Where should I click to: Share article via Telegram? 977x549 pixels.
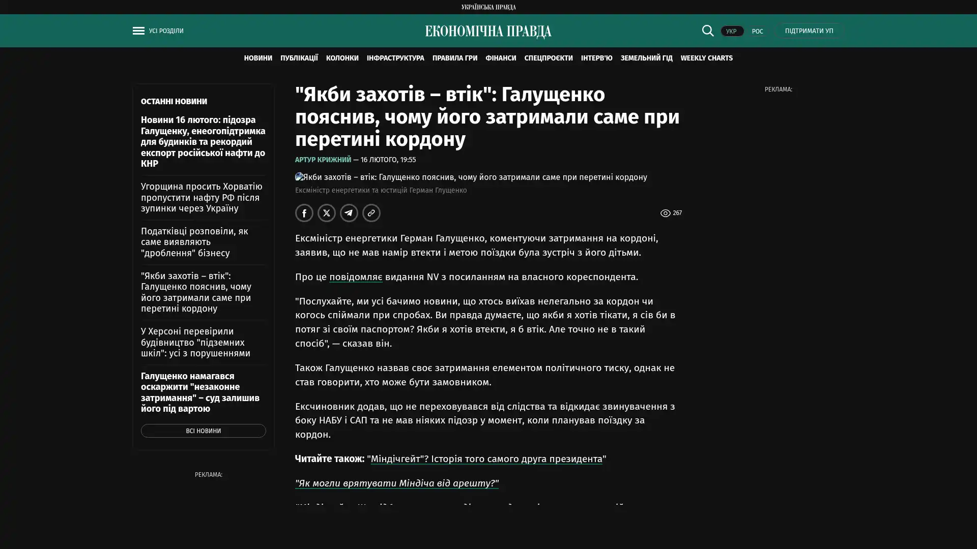(349, 213)
